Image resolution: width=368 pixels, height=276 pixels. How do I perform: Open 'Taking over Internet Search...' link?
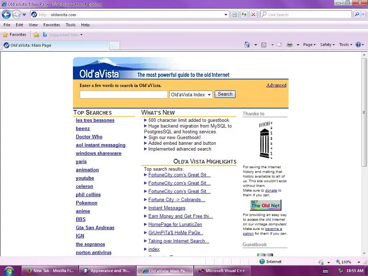179,241
